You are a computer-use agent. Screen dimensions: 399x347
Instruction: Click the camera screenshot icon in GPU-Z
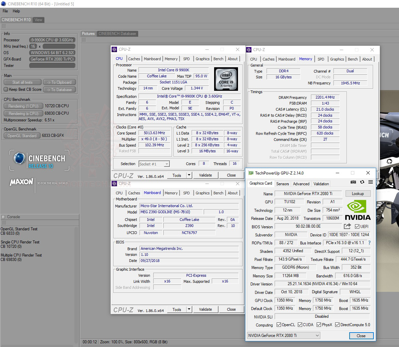point(353,182)
